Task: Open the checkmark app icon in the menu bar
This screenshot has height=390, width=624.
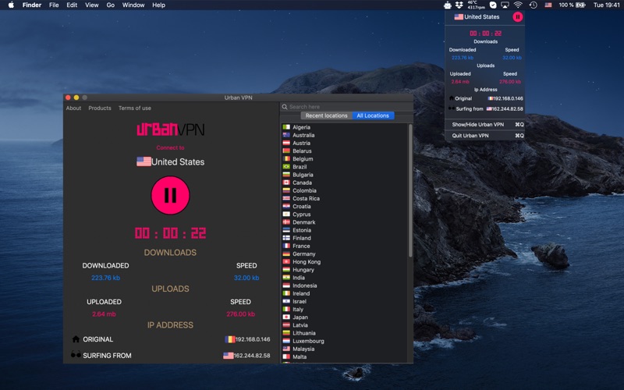Action: coord(493,5)
